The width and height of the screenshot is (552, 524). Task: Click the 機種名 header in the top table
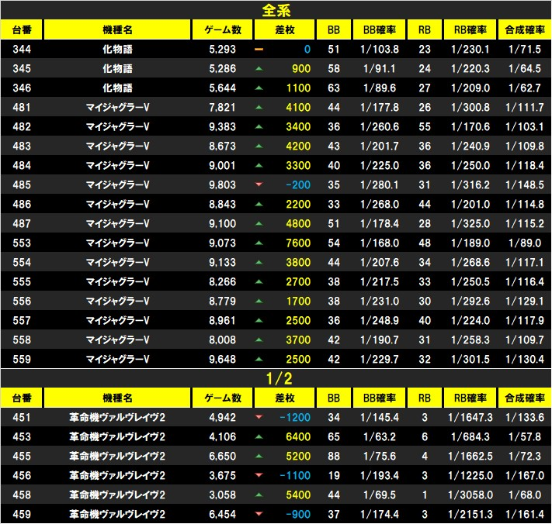tap(117, 30)
